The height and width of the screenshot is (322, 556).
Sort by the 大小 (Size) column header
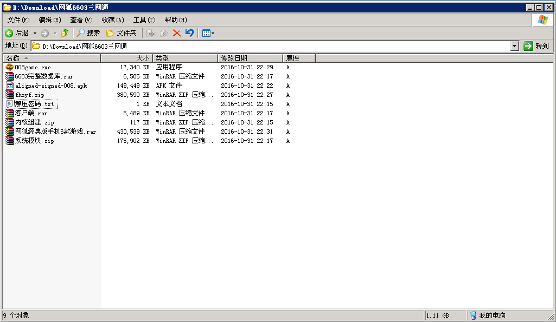126,58
